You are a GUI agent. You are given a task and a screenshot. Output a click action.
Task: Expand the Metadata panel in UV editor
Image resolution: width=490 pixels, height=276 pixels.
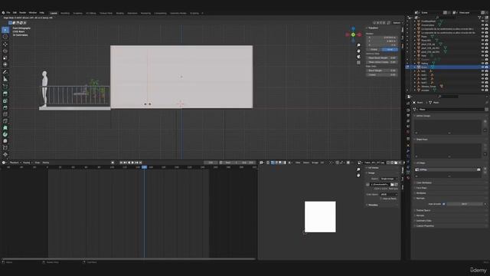tap(373, 205)
